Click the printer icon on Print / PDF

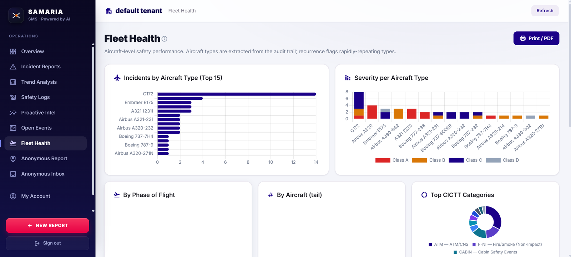pyautogui.click(x=523, y=38)
